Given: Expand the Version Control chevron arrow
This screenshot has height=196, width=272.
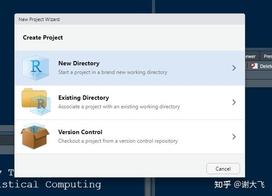Looking at the screenshot, I should tap(234, 136).
